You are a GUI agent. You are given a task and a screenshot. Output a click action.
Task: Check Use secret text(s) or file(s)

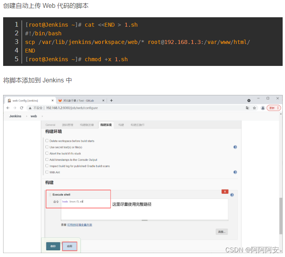tap(47, 147)
